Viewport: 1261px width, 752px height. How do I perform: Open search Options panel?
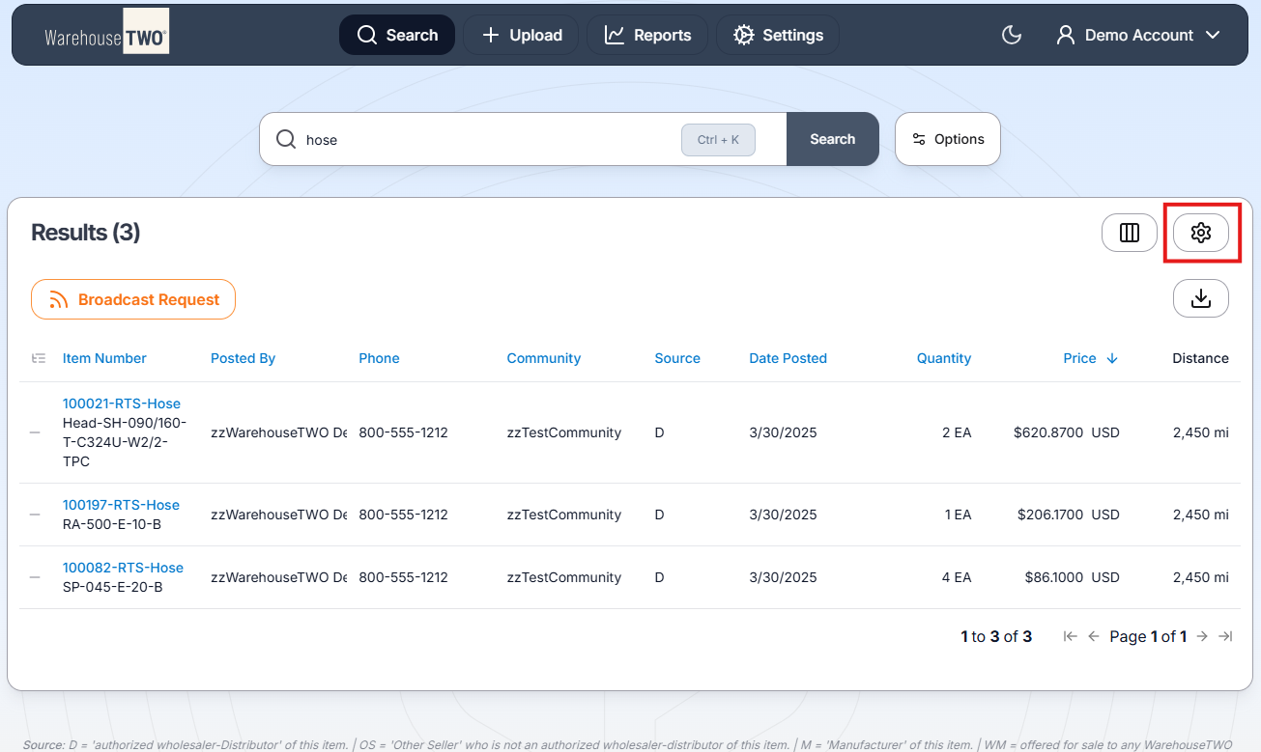[947, 139]
